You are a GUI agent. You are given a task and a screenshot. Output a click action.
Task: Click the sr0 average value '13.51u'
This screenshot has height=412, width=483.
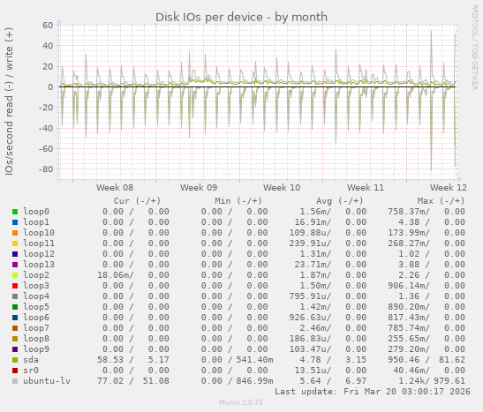click(313, 371)
